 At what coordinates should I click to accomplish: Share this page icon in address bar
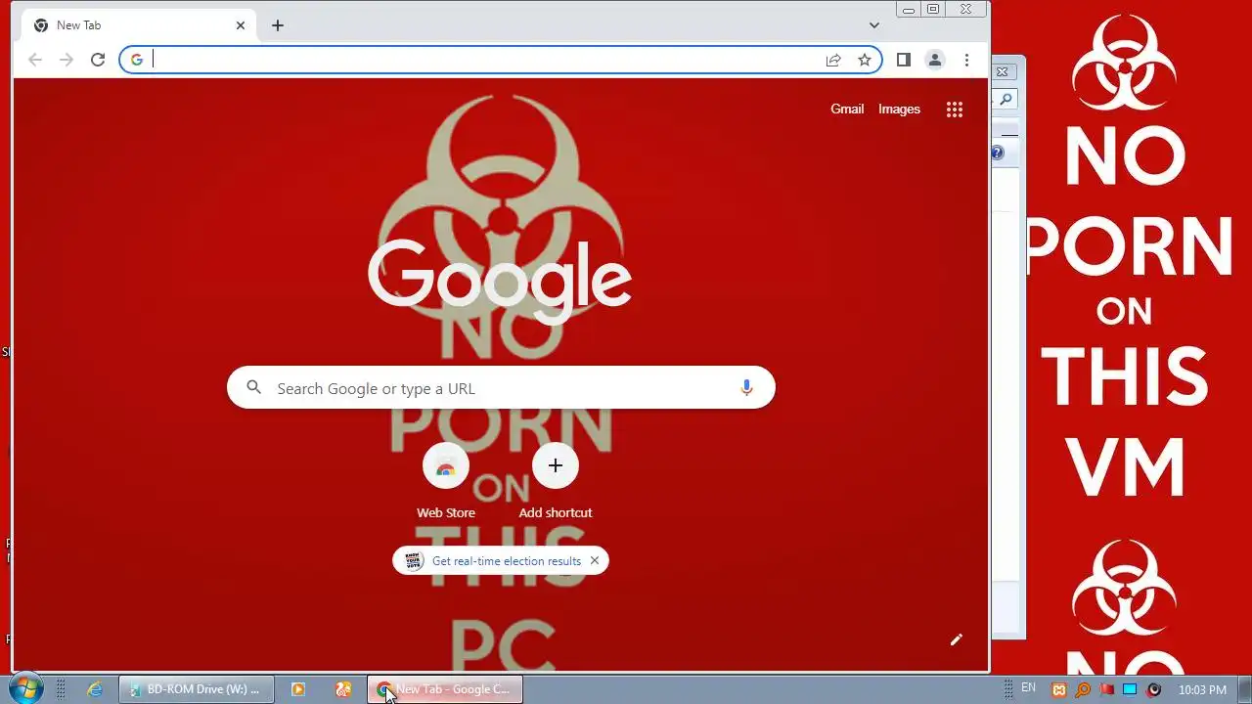833,60
